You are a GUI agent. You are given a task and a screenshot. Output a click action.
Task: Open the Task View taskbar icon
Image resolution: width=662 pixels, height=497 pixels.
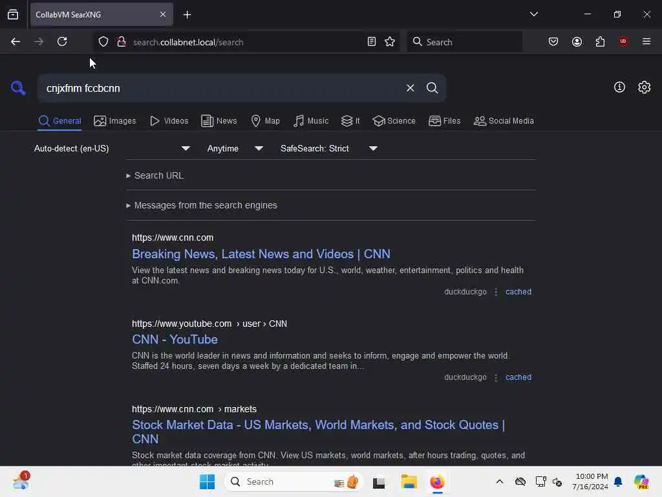pos(379,482)
